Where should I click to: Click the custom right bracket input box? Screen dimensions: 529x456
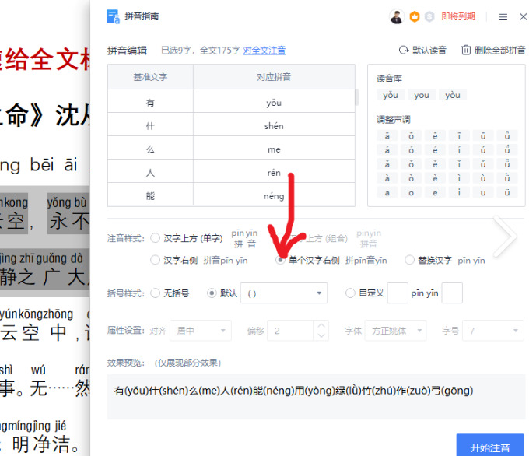(452, 293)
